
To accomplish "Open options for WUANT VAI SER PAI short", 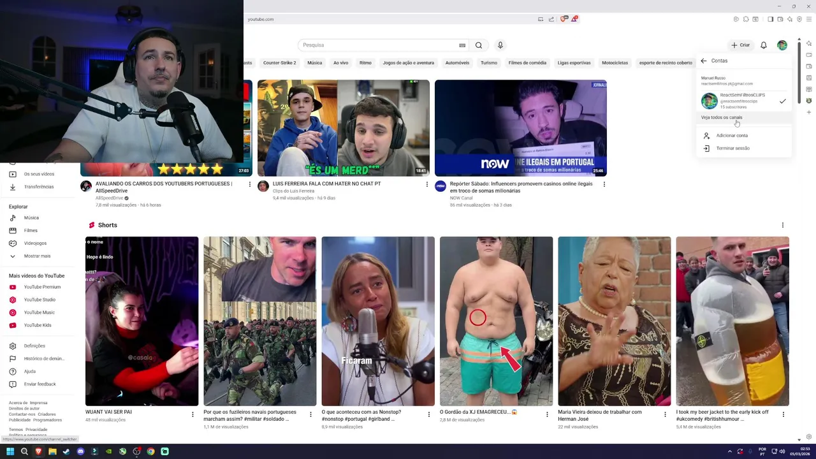I will (193, 414).
